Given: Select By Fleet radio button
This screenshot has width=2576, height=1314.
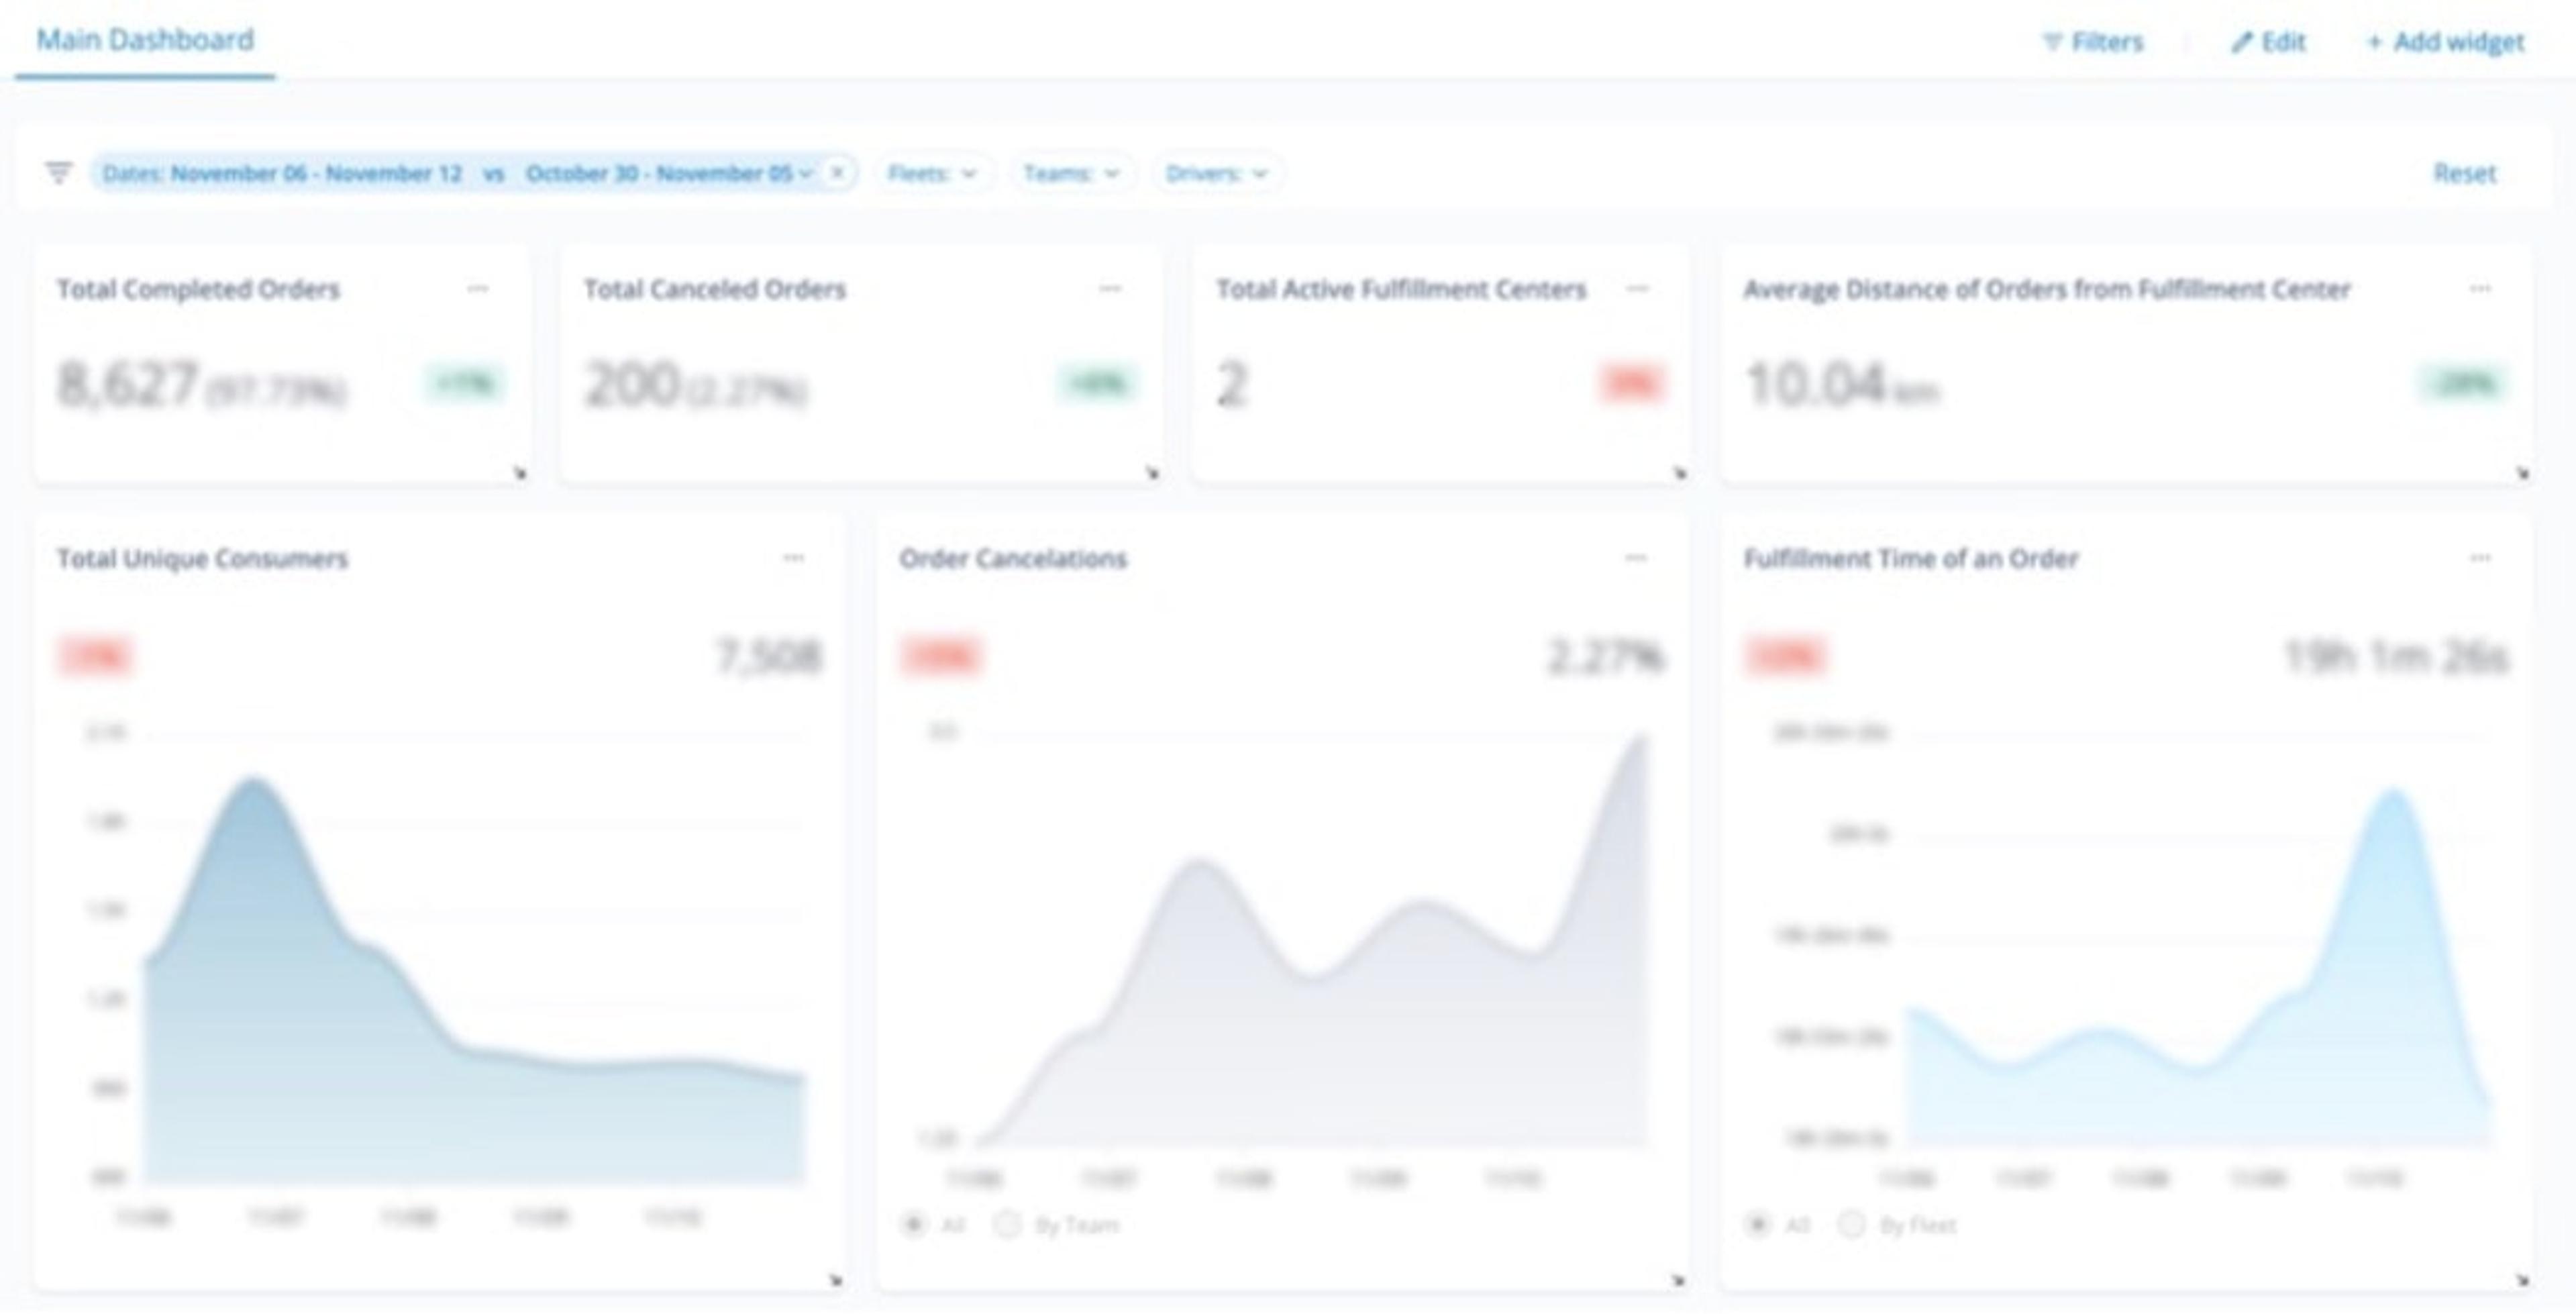Looking at the screenshot, I should (x=1851, y=1224).
